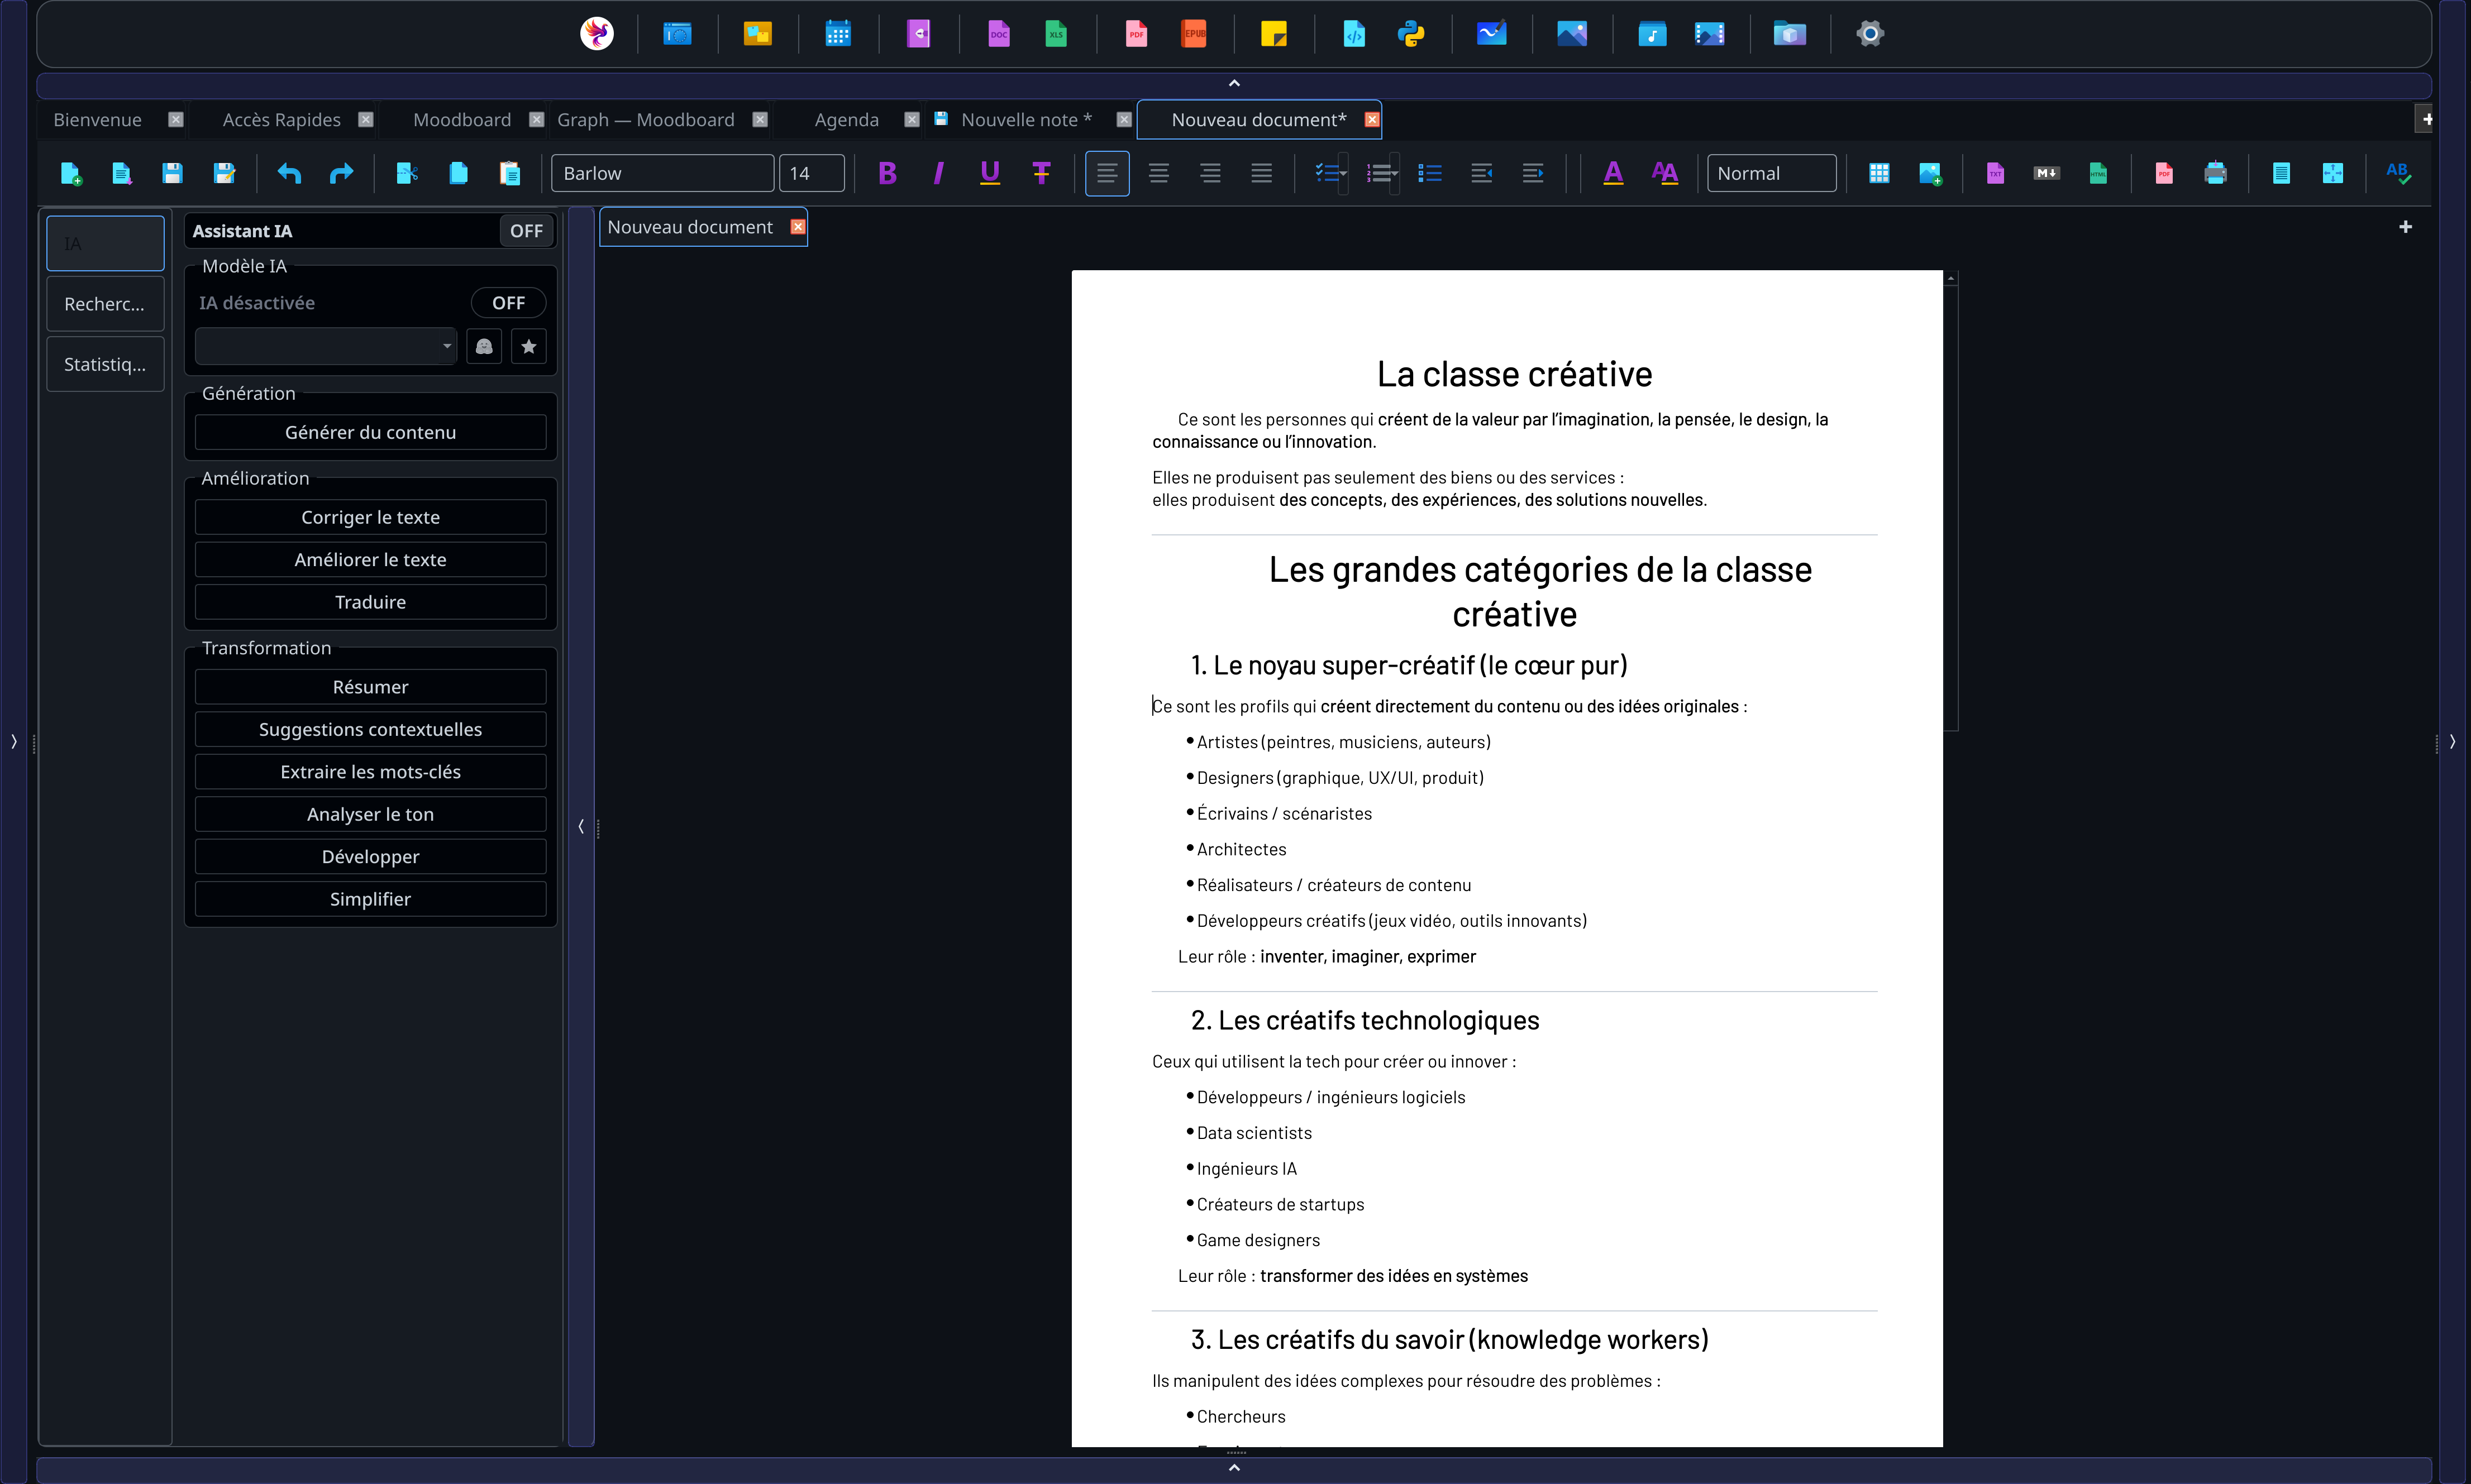Screen dimensions: 2471x1484
Task: Export the document as Markdown
Action: tap(2046, 174)
